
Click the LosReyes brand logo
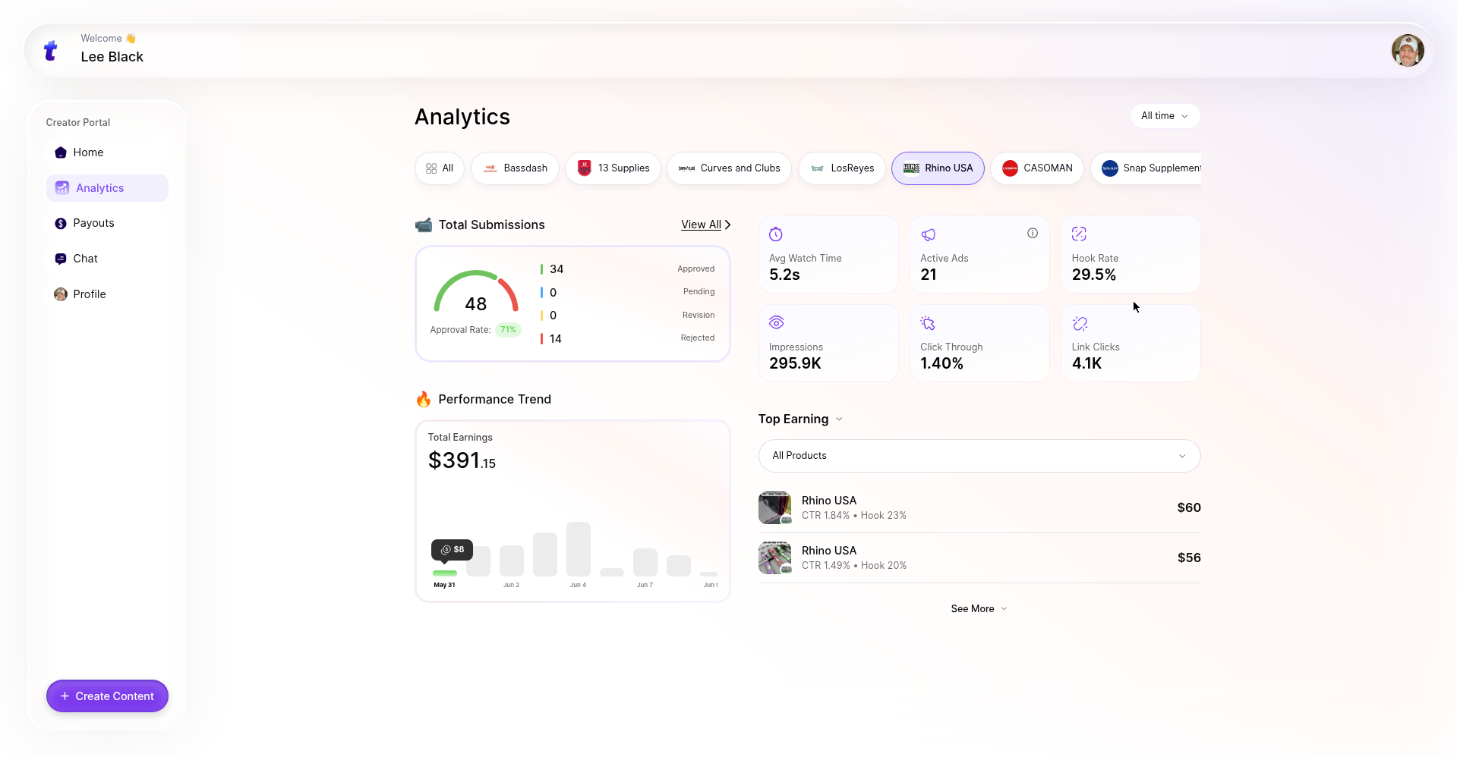pyautogui.click(x=818, y=168)
